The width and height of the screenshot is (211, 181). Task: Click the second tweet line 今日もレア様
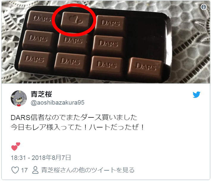click(78, 127)
